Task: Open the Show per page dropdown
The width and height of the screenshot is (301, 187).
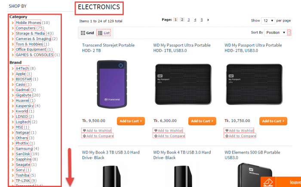Action: (x=268, y=20)
